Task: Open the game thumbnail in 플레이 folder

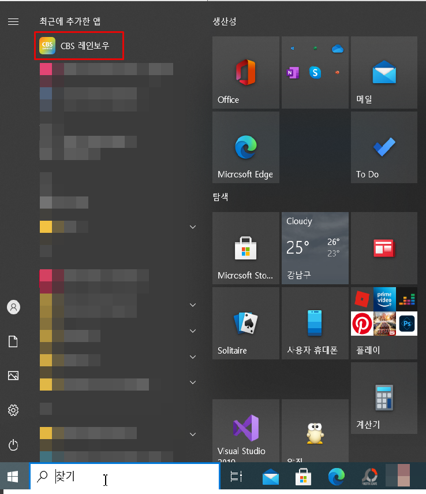Action: (384, 324)
